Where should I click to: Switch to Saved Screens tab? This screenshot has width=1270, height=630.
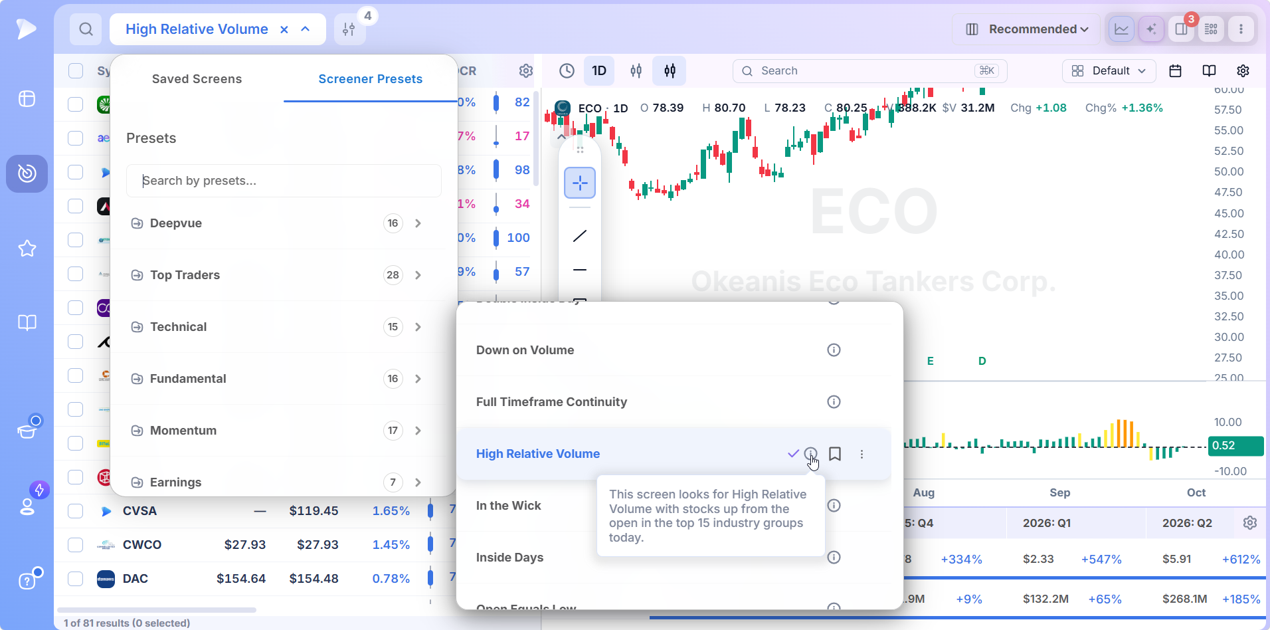[x=197, y=79]
